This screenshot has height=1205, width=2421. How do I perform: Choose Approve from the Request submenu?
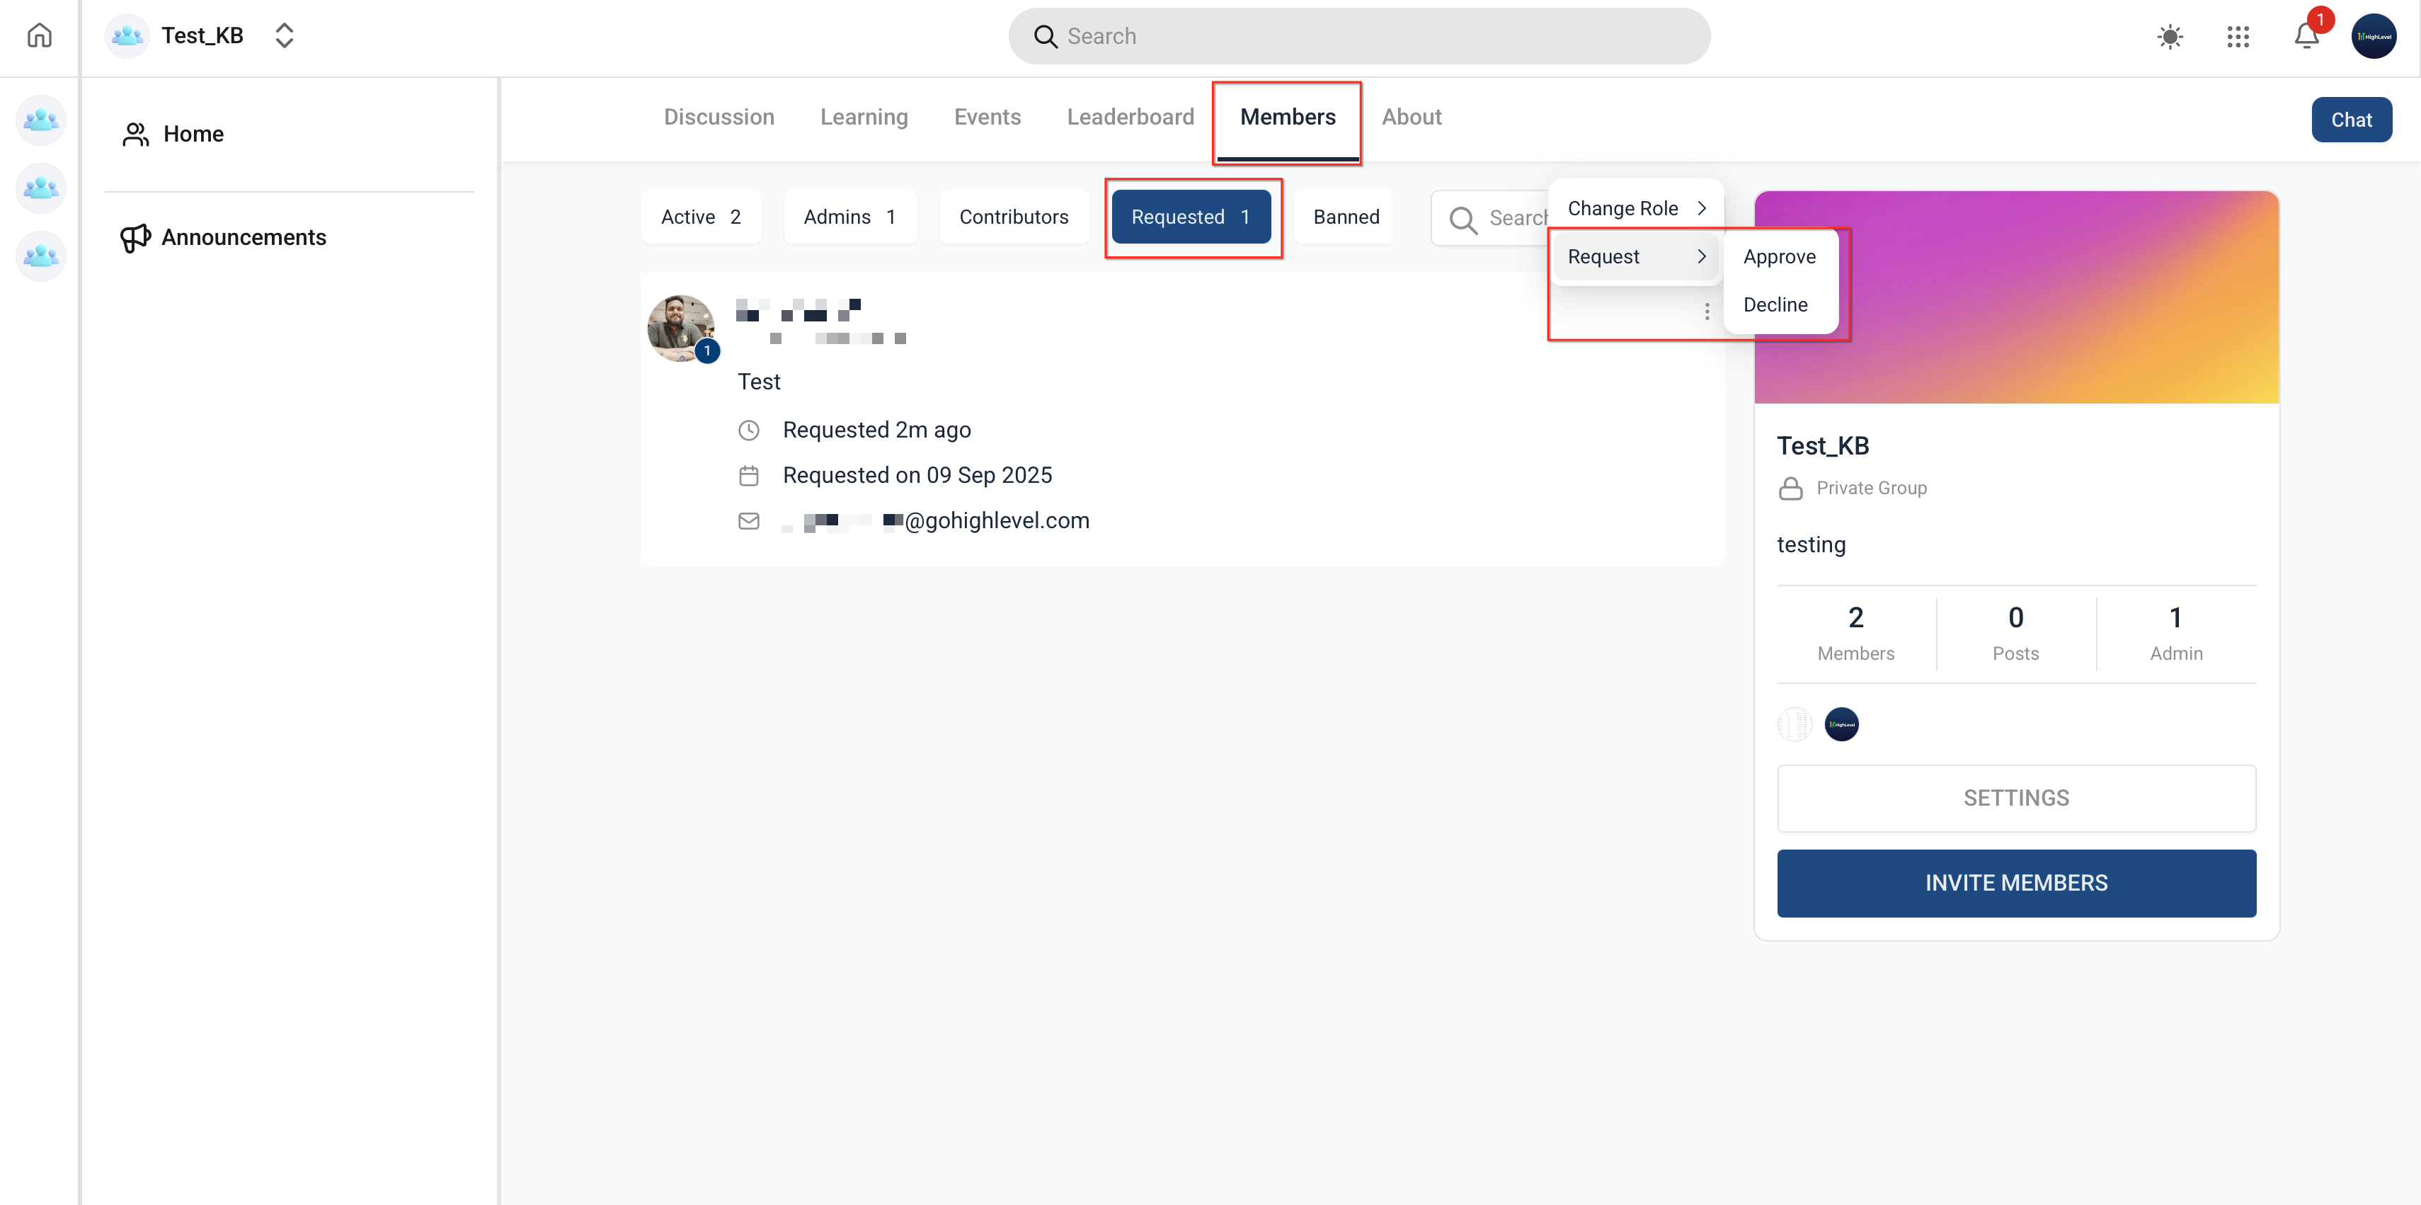[1778, 256]
